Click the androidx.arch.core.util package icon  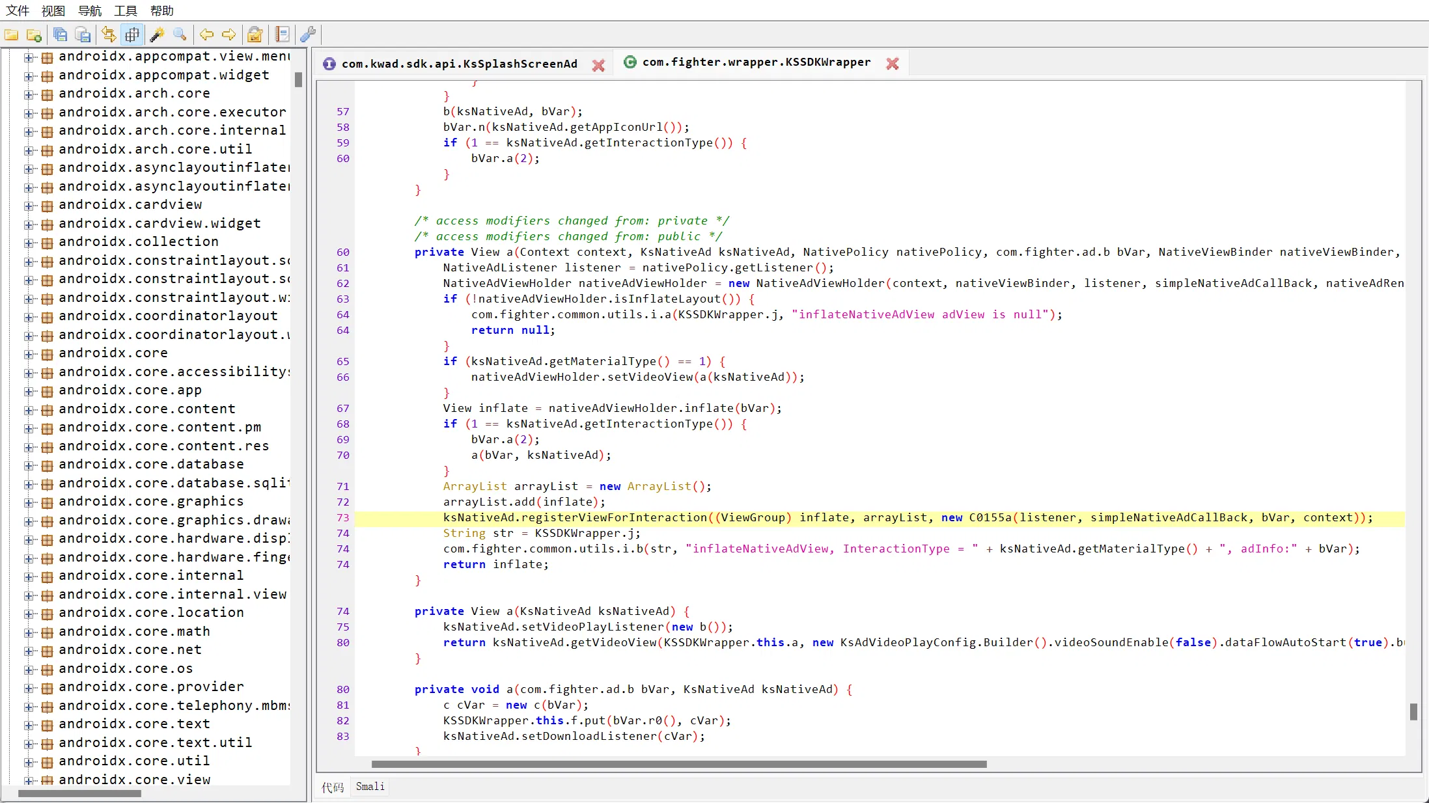pyautogui.click(x=47, y=150)
